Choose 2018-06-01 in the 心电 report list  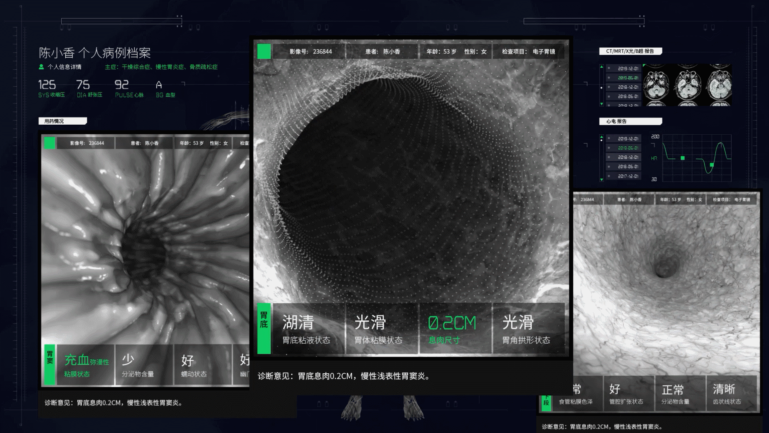point(624,166)
